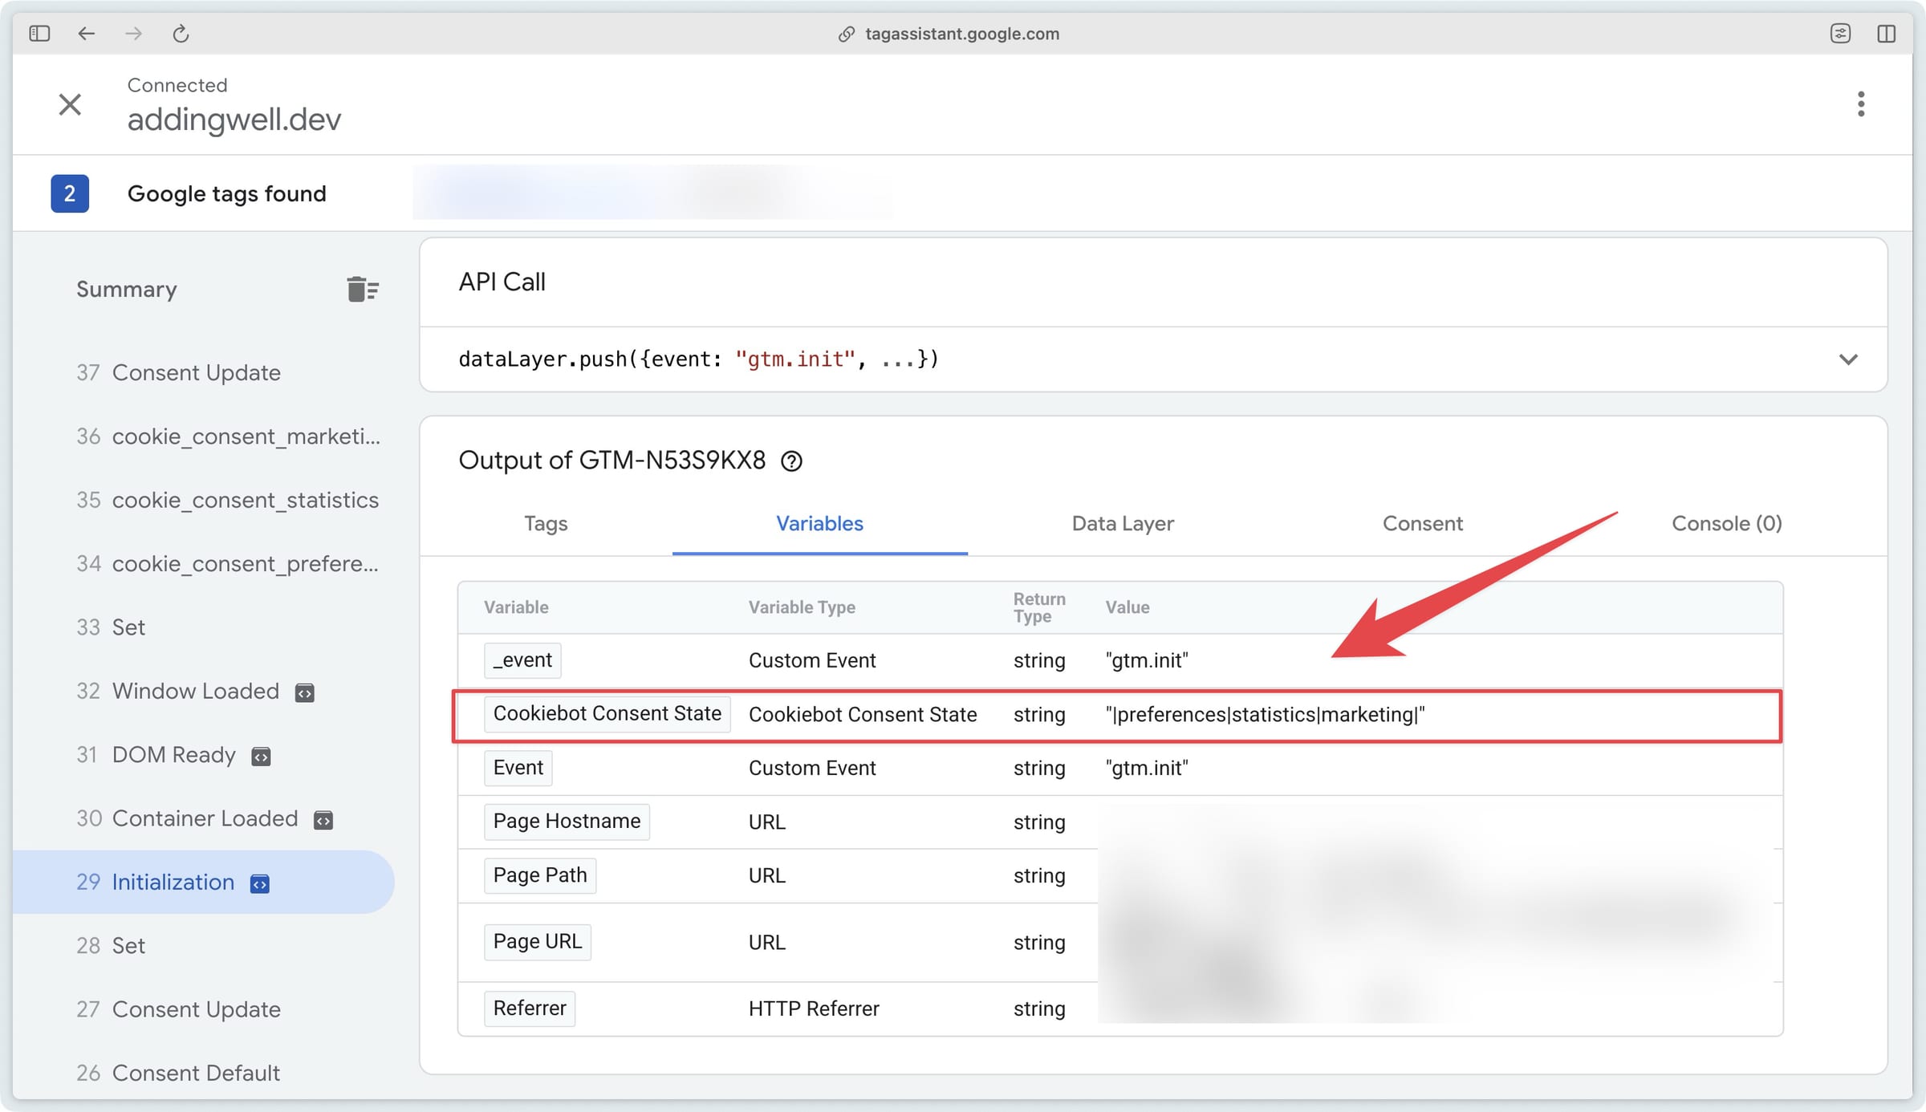Toggle the browser sidebar icon

click(x=39, y=33)
